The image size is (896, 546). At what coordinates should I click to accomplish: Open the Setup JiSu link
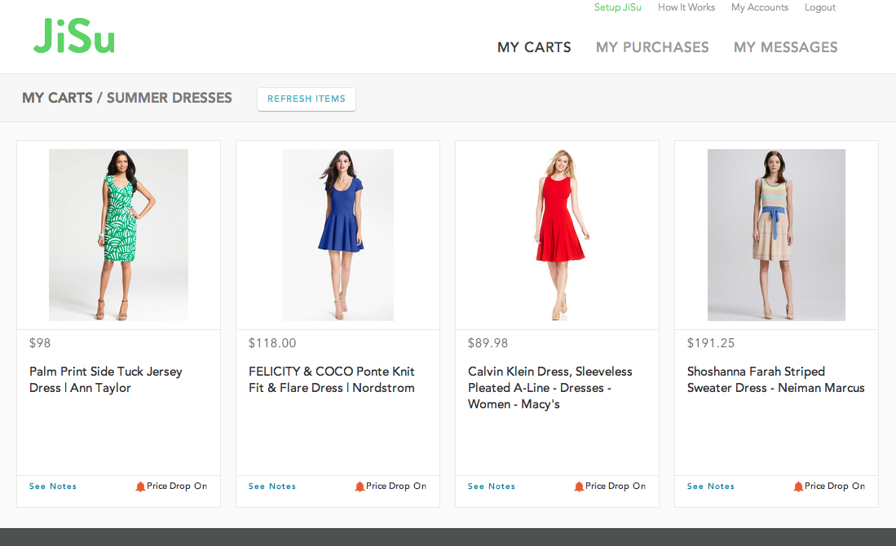click(x=617, y=7)
